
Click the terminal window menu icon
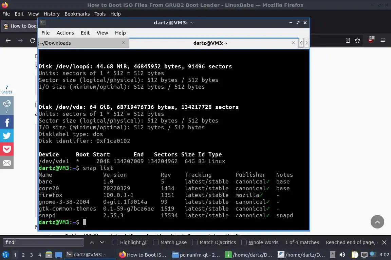pyautogui.click(x=42, y=22)
